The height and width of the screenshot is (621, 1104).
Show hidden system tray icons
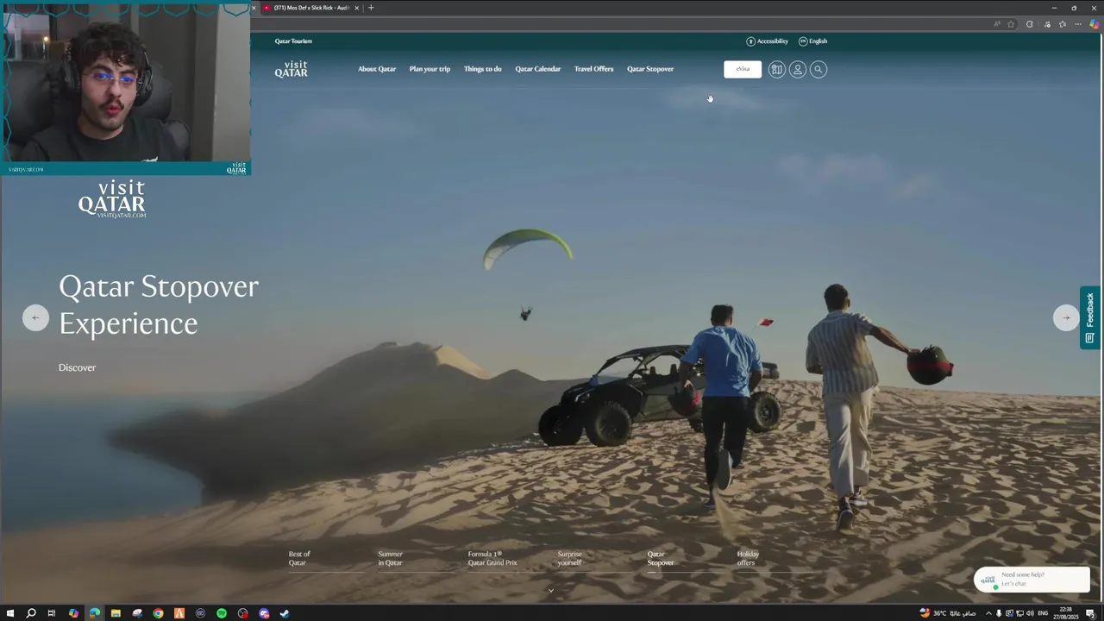[988, 613]
